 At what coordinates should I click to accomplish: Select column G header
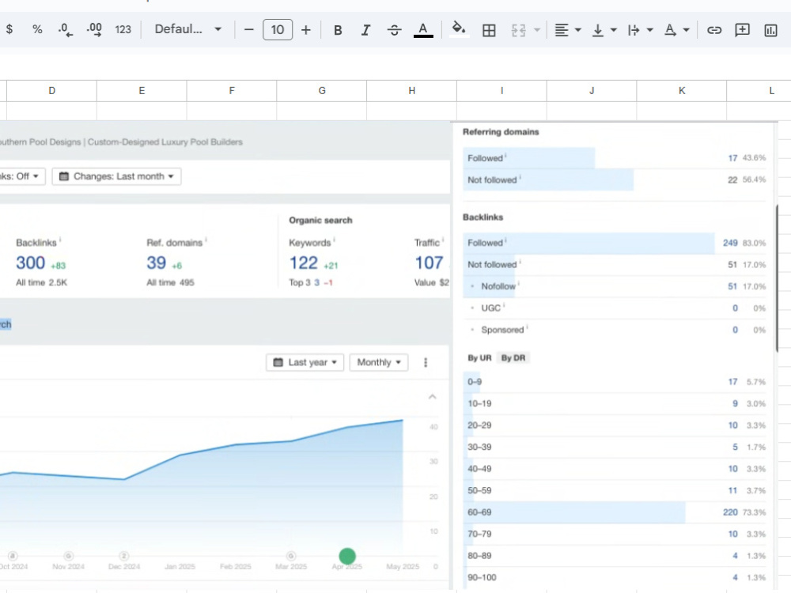tap(322, 91)
